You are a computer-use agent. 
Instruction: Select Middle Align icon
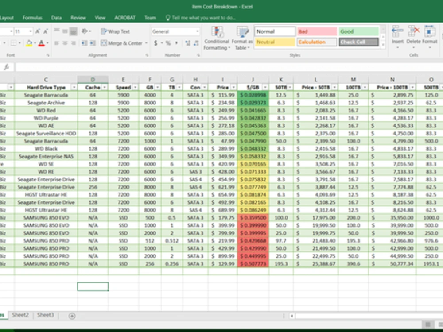pyautogui.click(x=65, y=31)
